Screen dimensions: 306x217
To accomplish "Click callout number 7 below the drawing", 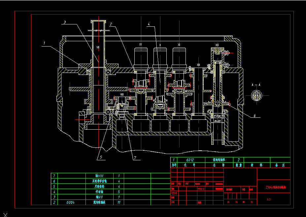I will click(135, 158).
